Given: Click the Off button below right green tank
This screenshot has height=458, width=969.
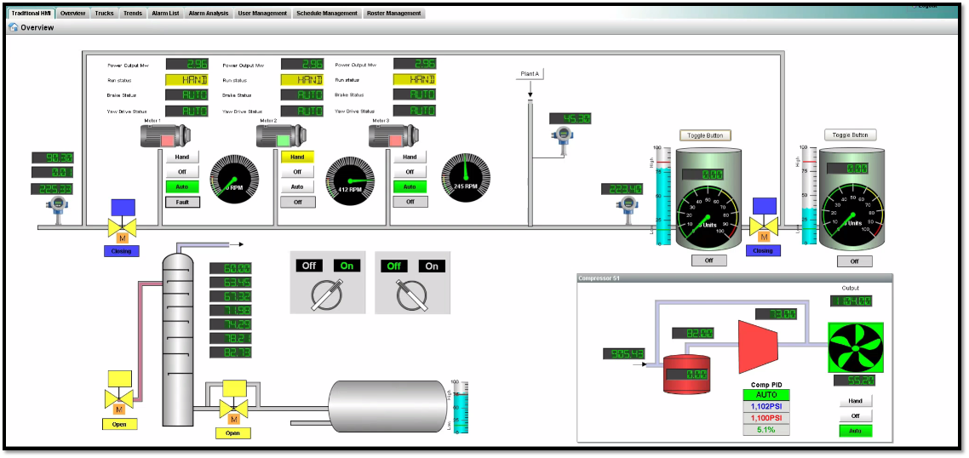Looking at the screenshot, I should [855, 261].
